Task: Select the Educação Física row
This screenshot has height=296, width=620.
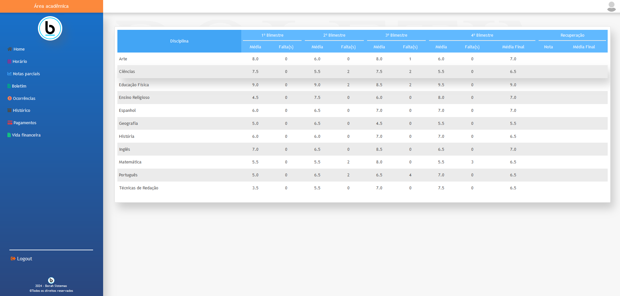Action: pyautogui.click(x=363, y=85)
